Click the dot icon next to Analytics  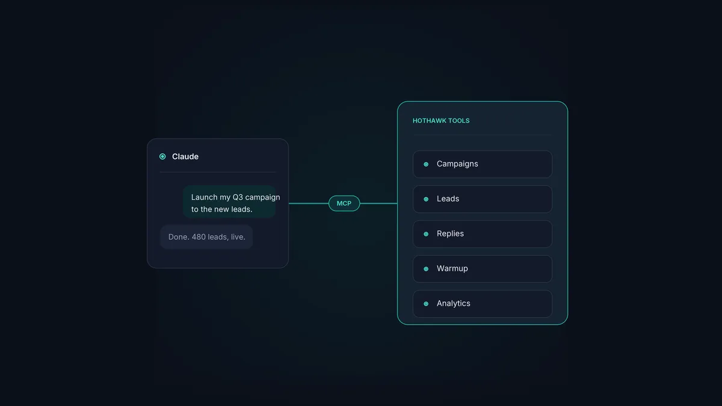pos(426,304)
